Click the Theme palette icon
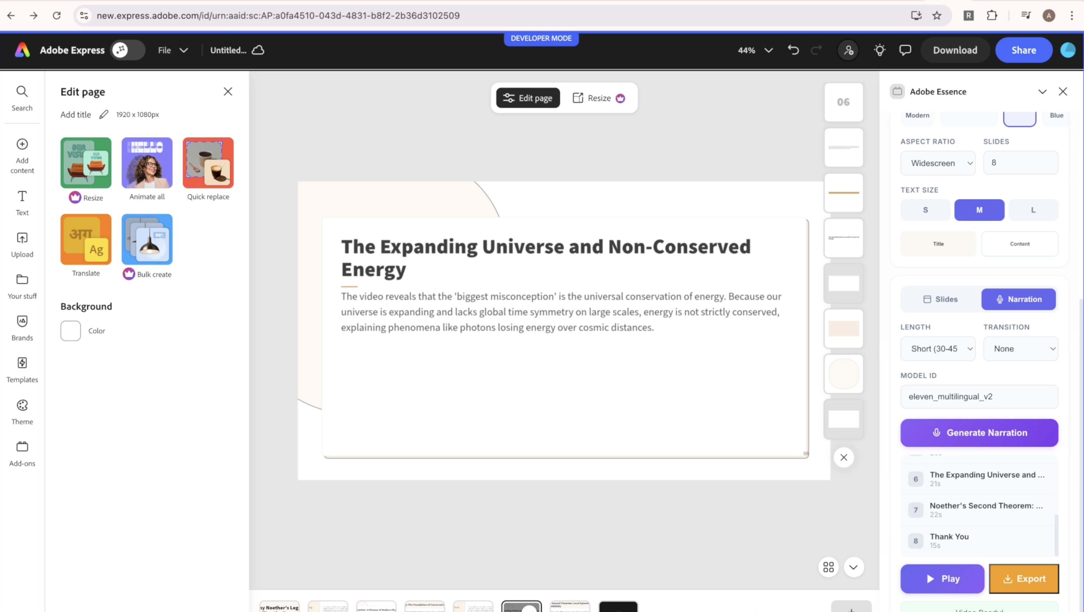1084x612 pixels. pyautogui.click(x=22, y=405)
